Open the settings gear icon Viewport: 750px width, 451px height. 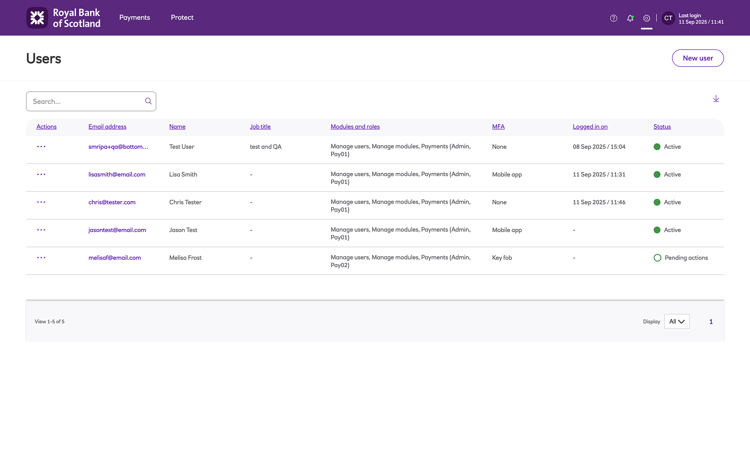pos(647,18)
